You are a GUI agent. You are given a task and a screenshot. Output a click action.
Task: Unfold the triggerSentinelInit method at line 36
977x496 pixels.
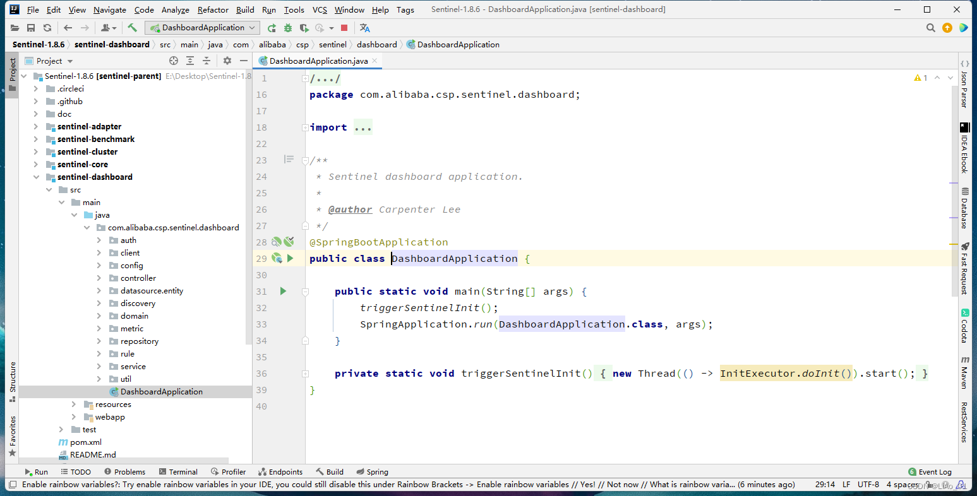(305, 374)
